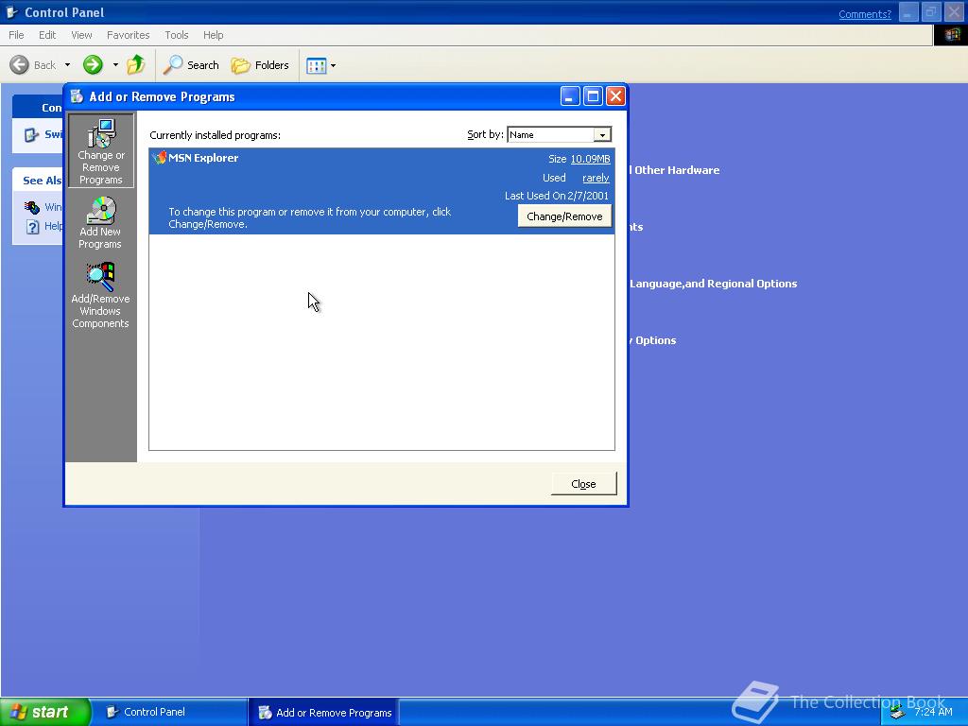Image resolution: width=968 pixels, height=726 pixels.
Task: Open the Sort by Name combo box
Action: point(559,134)
